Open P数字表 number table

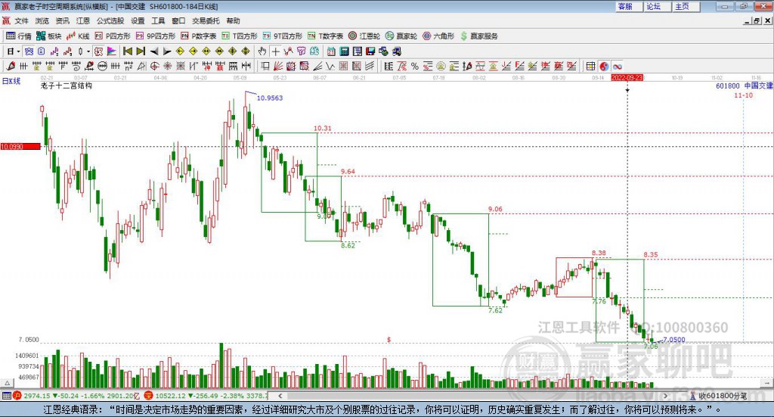(199, 36)
